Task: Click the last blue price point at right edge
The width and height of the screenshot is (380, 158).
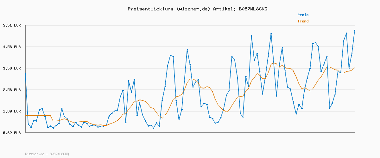Action: [x=355, y=30]
